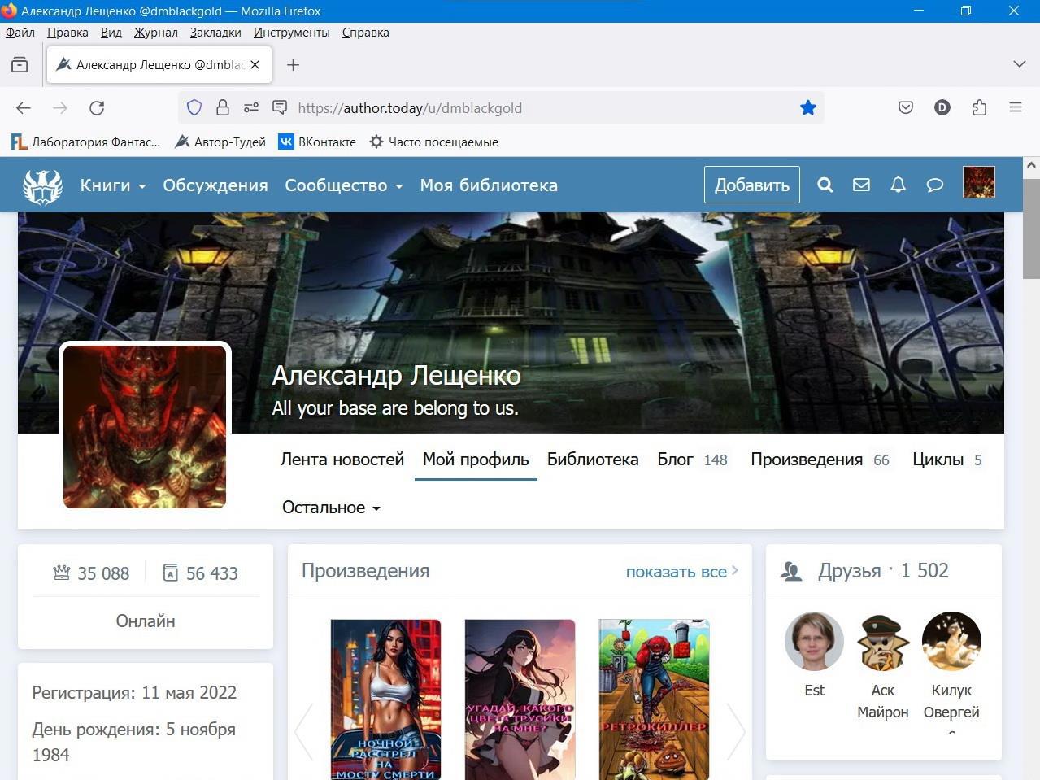The image size is (1040, 780).
Task: Click the Author.Today eagle logo
Action: tap(42, 185)
